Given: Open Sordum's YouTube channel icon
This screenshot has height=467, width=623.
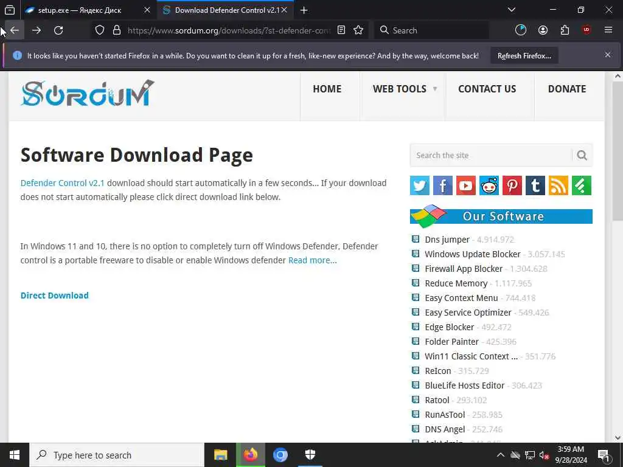Looking at the screenshot, I should click(465, 185).
